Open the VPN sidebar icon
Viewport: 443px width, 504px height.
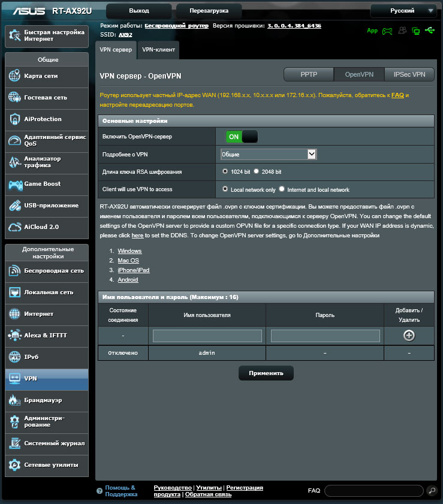[x=14, y=378]
